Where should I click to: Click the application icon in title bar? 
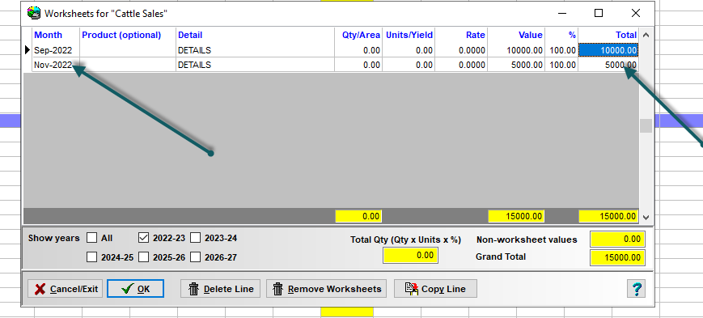click(34, 13)
